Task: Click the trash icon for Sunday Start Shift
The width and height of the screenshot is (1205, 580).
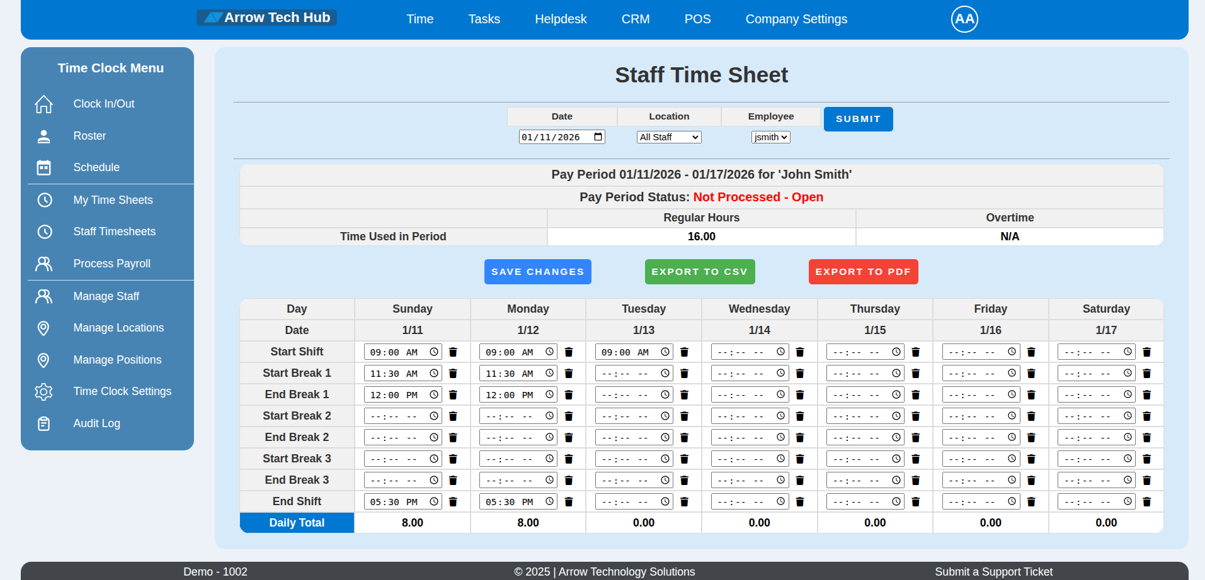Action: [x=452, y=352]
